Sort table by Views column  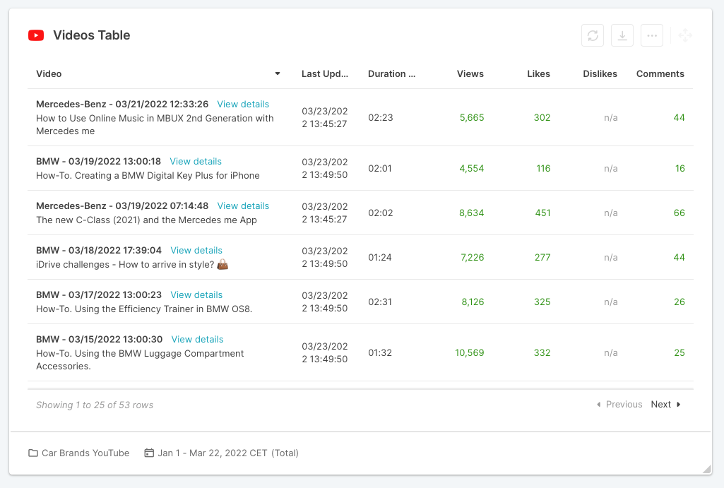(x=470, y=74)
